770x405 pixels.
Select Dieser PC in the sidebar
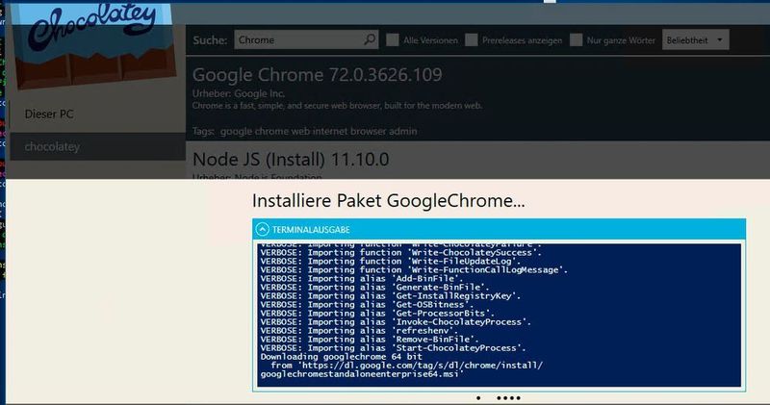coord(49,114)
